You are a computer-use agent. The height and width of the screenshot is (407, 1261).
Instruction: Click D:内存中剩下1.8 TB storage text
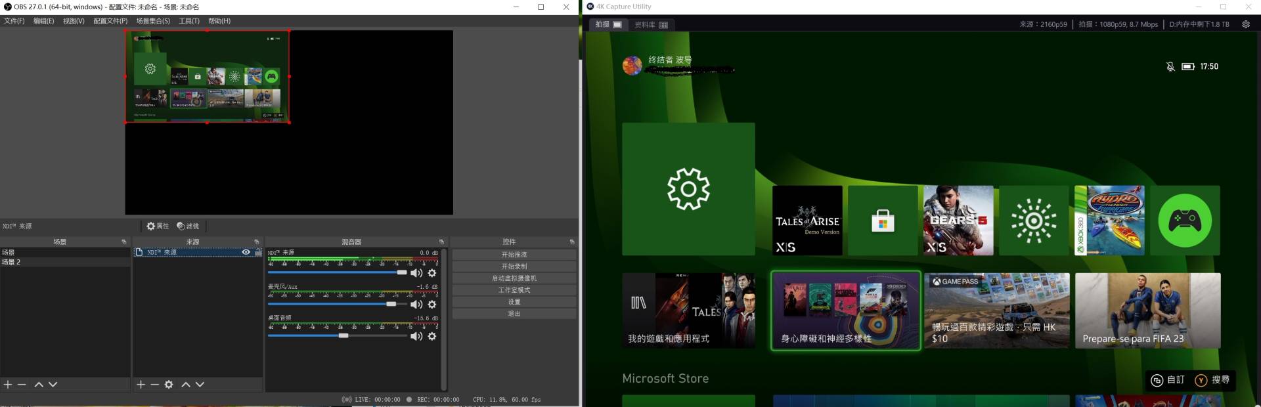click(1199, 24)
